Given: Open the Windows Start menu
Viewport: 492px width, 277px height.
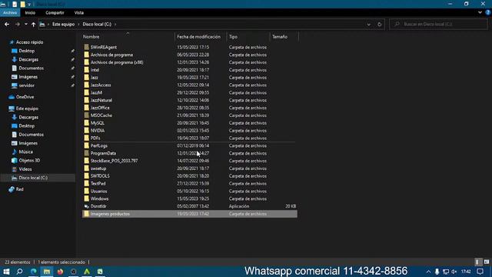Looking at the screenshot, I should click(x=6, y=272).
